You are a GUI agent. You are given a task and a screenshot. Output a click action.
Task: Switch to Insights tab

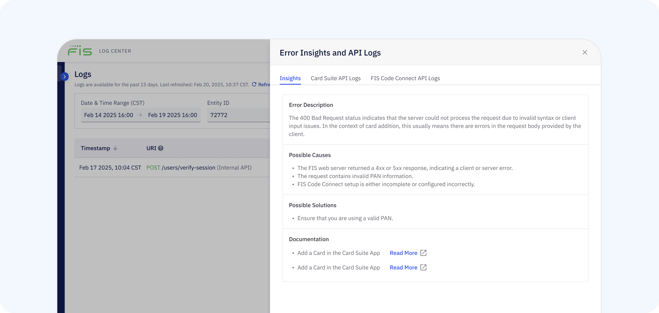point(290,78)
